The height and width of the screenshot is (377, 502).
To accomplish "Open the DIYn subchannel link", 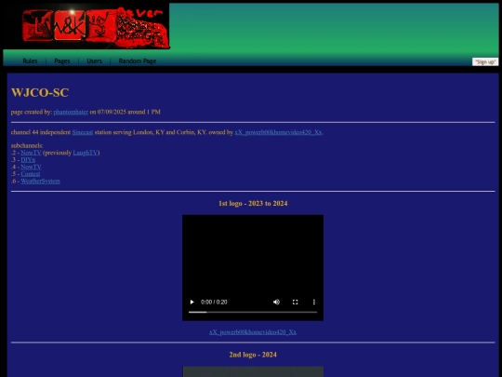I will pyautogui.click(x=28, y=160).
